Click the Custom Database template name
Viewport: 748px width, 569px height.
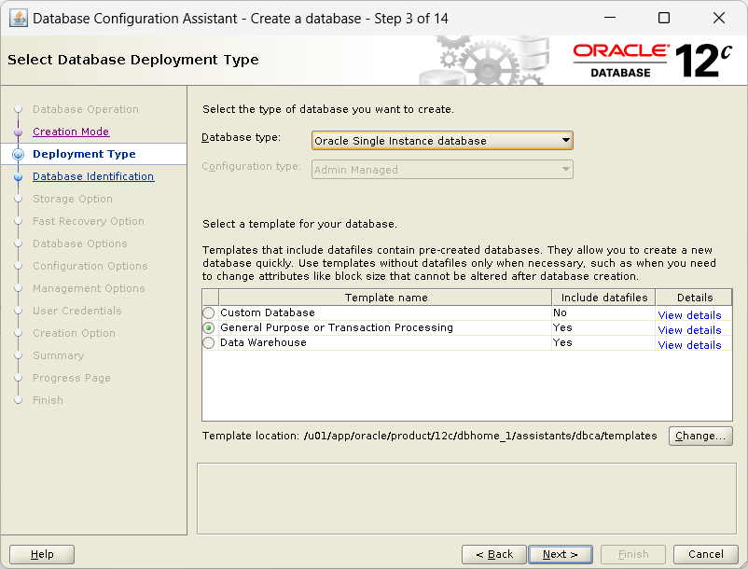267,312
